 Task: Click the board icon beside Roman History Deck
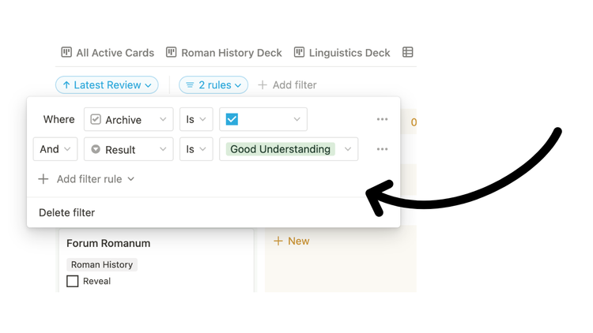click(171, 52)
